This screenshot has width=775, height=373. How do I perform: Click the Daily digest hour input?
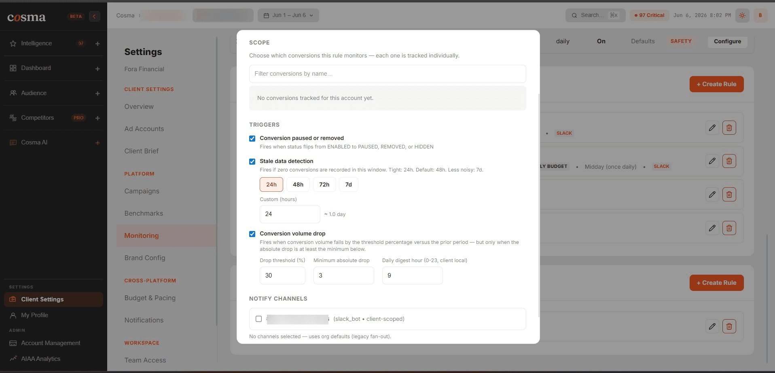click(x=412, y=276)
